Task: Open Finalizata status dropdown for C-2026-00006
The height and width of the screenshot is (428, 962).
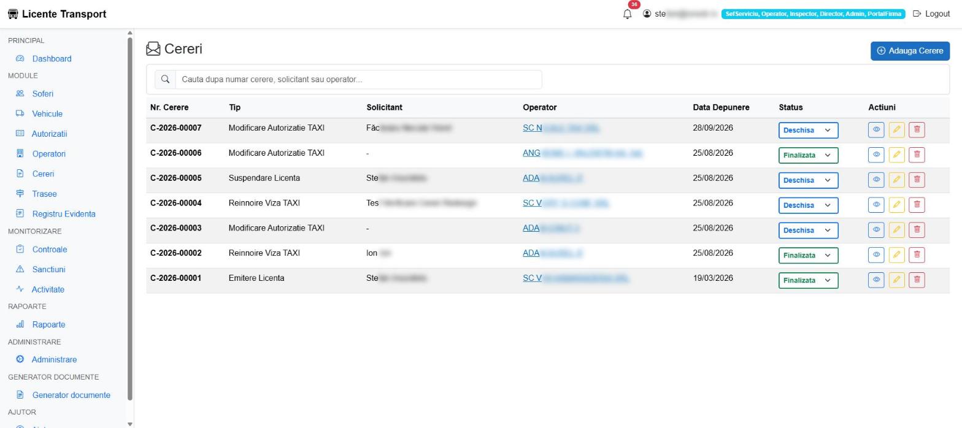Action: point(808,155)
